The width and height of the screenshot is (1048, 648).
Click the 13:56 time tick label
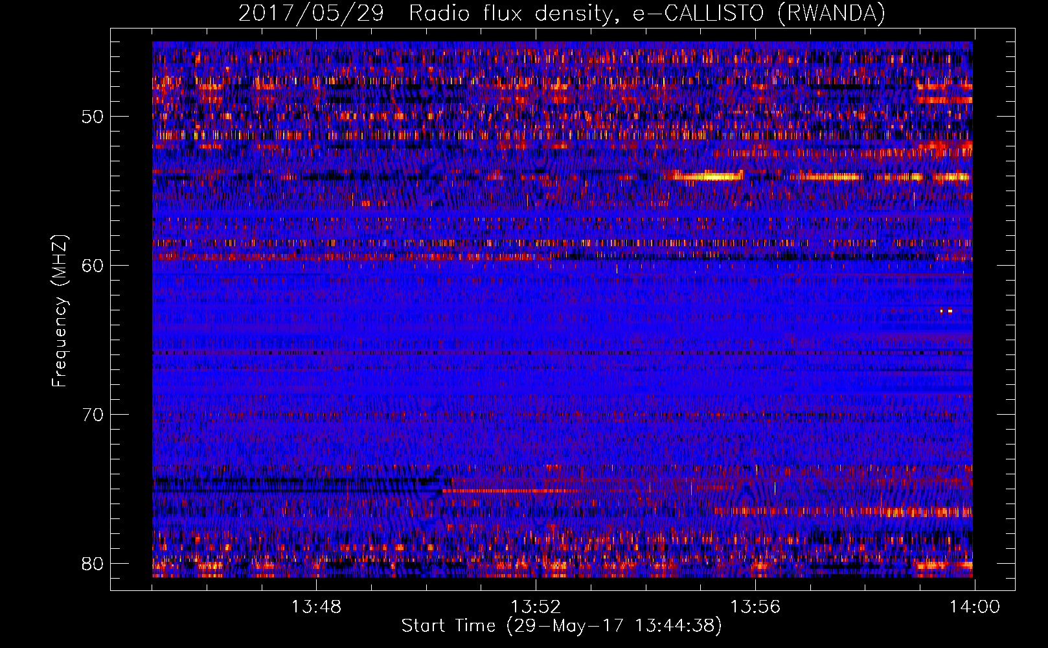(x=755, y=607)
